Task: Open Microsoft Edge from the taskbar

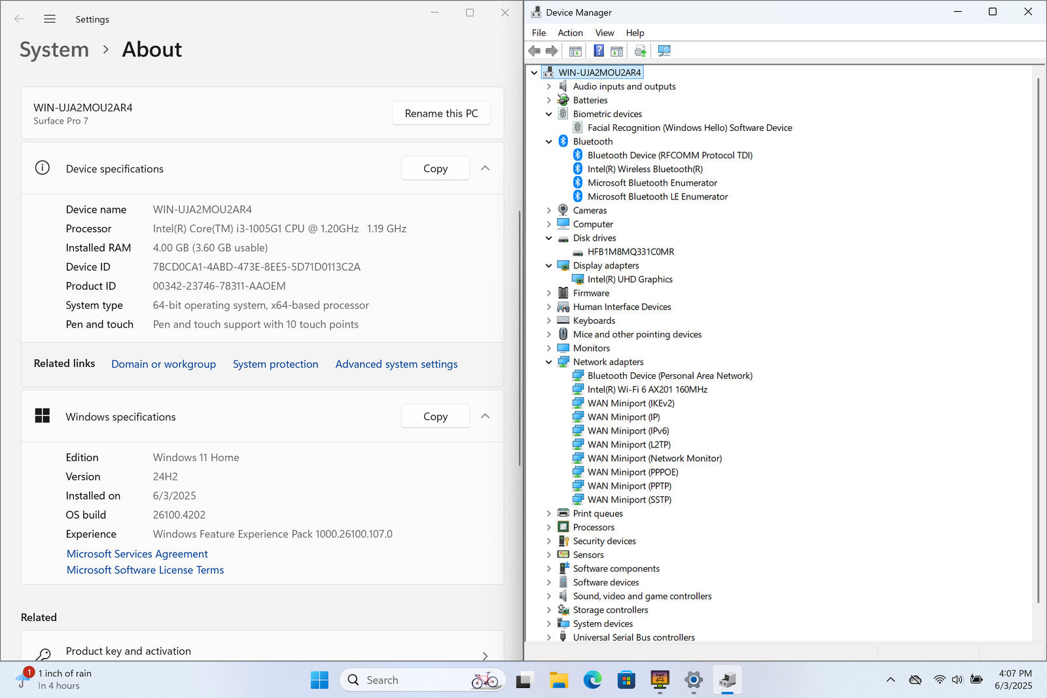Action: coord(592,680)
